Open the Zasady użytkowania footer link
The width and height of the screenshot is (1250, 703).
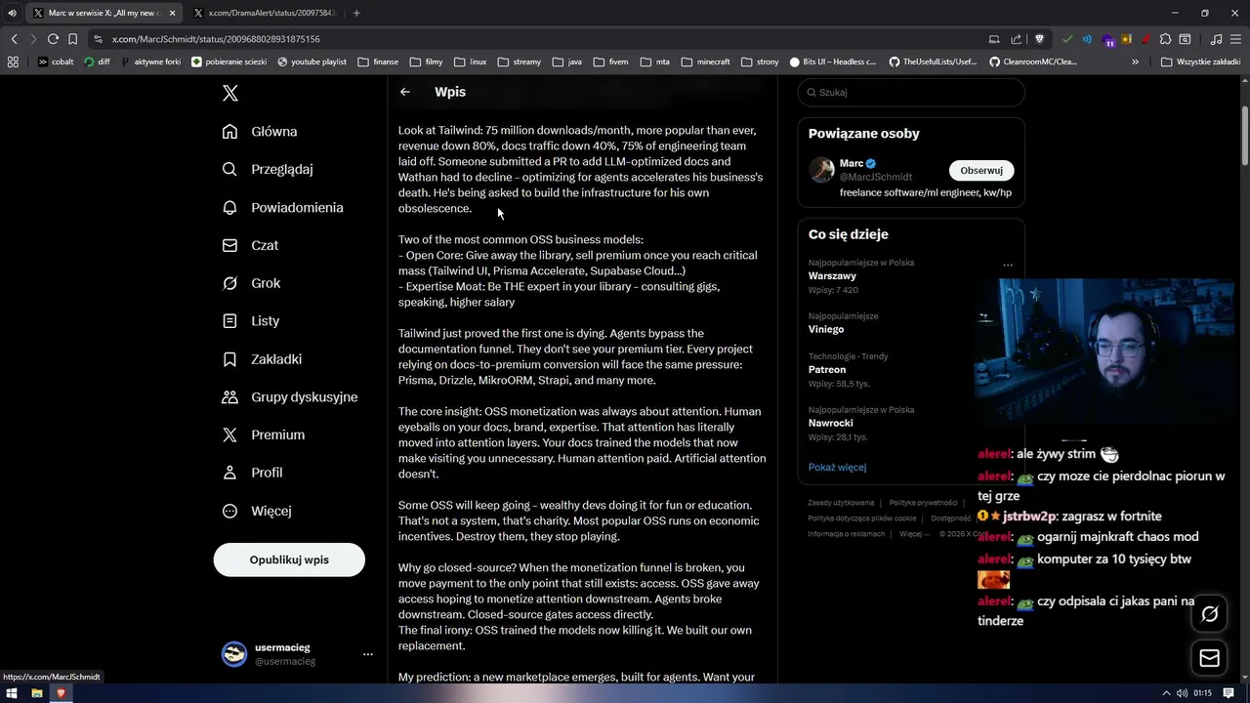click(x=841, y=503)
